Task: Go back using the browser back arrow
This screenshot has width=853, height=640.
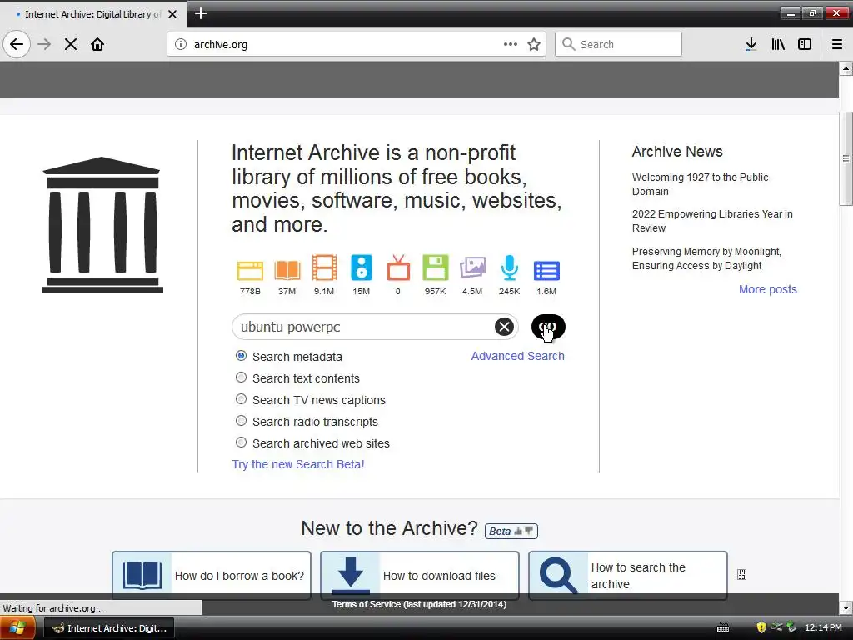Action: 17,44
